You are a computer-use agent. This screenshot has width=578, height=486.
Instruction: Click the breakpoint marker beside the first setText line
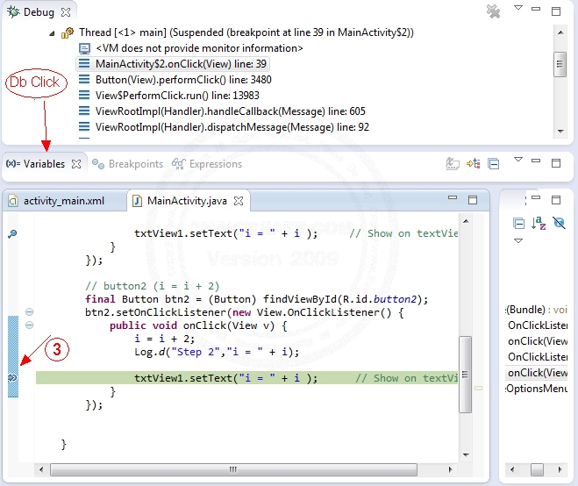click(12, 233)
